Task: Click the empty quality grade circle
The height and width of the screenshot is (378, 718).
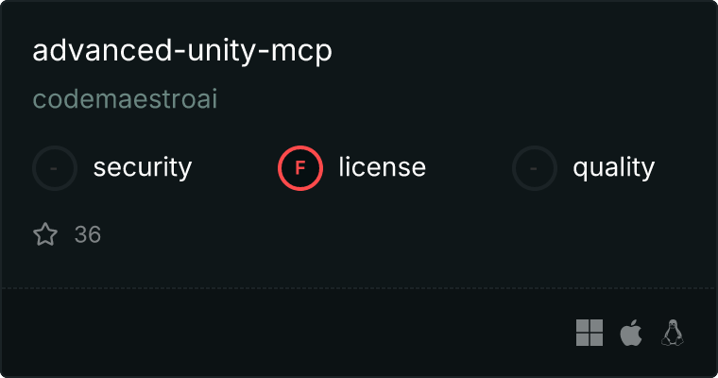Action: (535, 168)
